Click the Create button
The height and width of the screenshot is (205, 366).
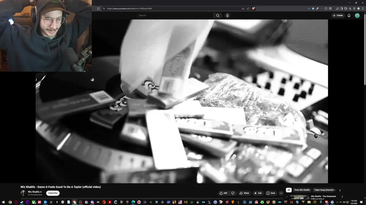(x=338, y=15)
